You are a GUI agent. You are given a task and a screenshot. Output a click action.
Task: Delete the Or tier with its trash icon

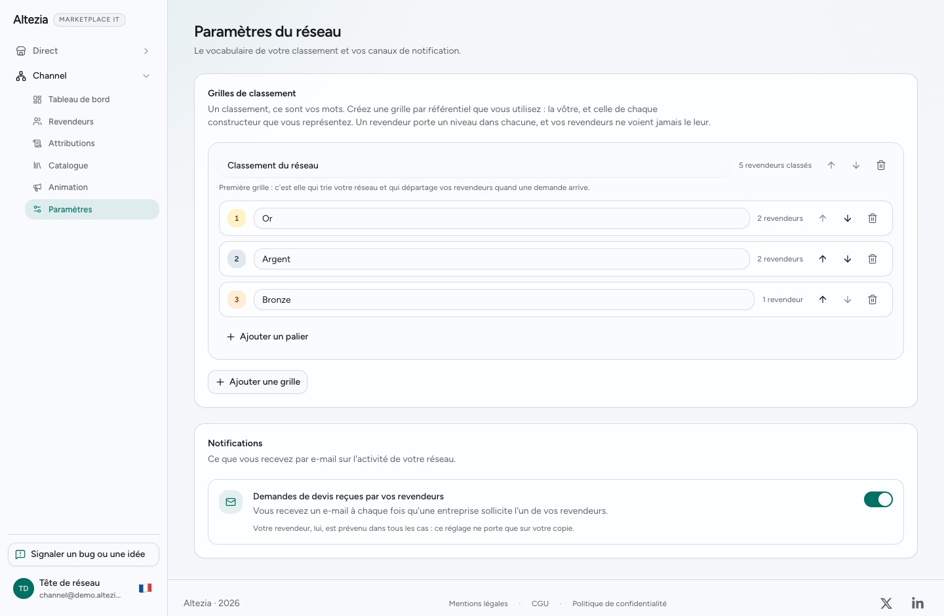[873, 218]
